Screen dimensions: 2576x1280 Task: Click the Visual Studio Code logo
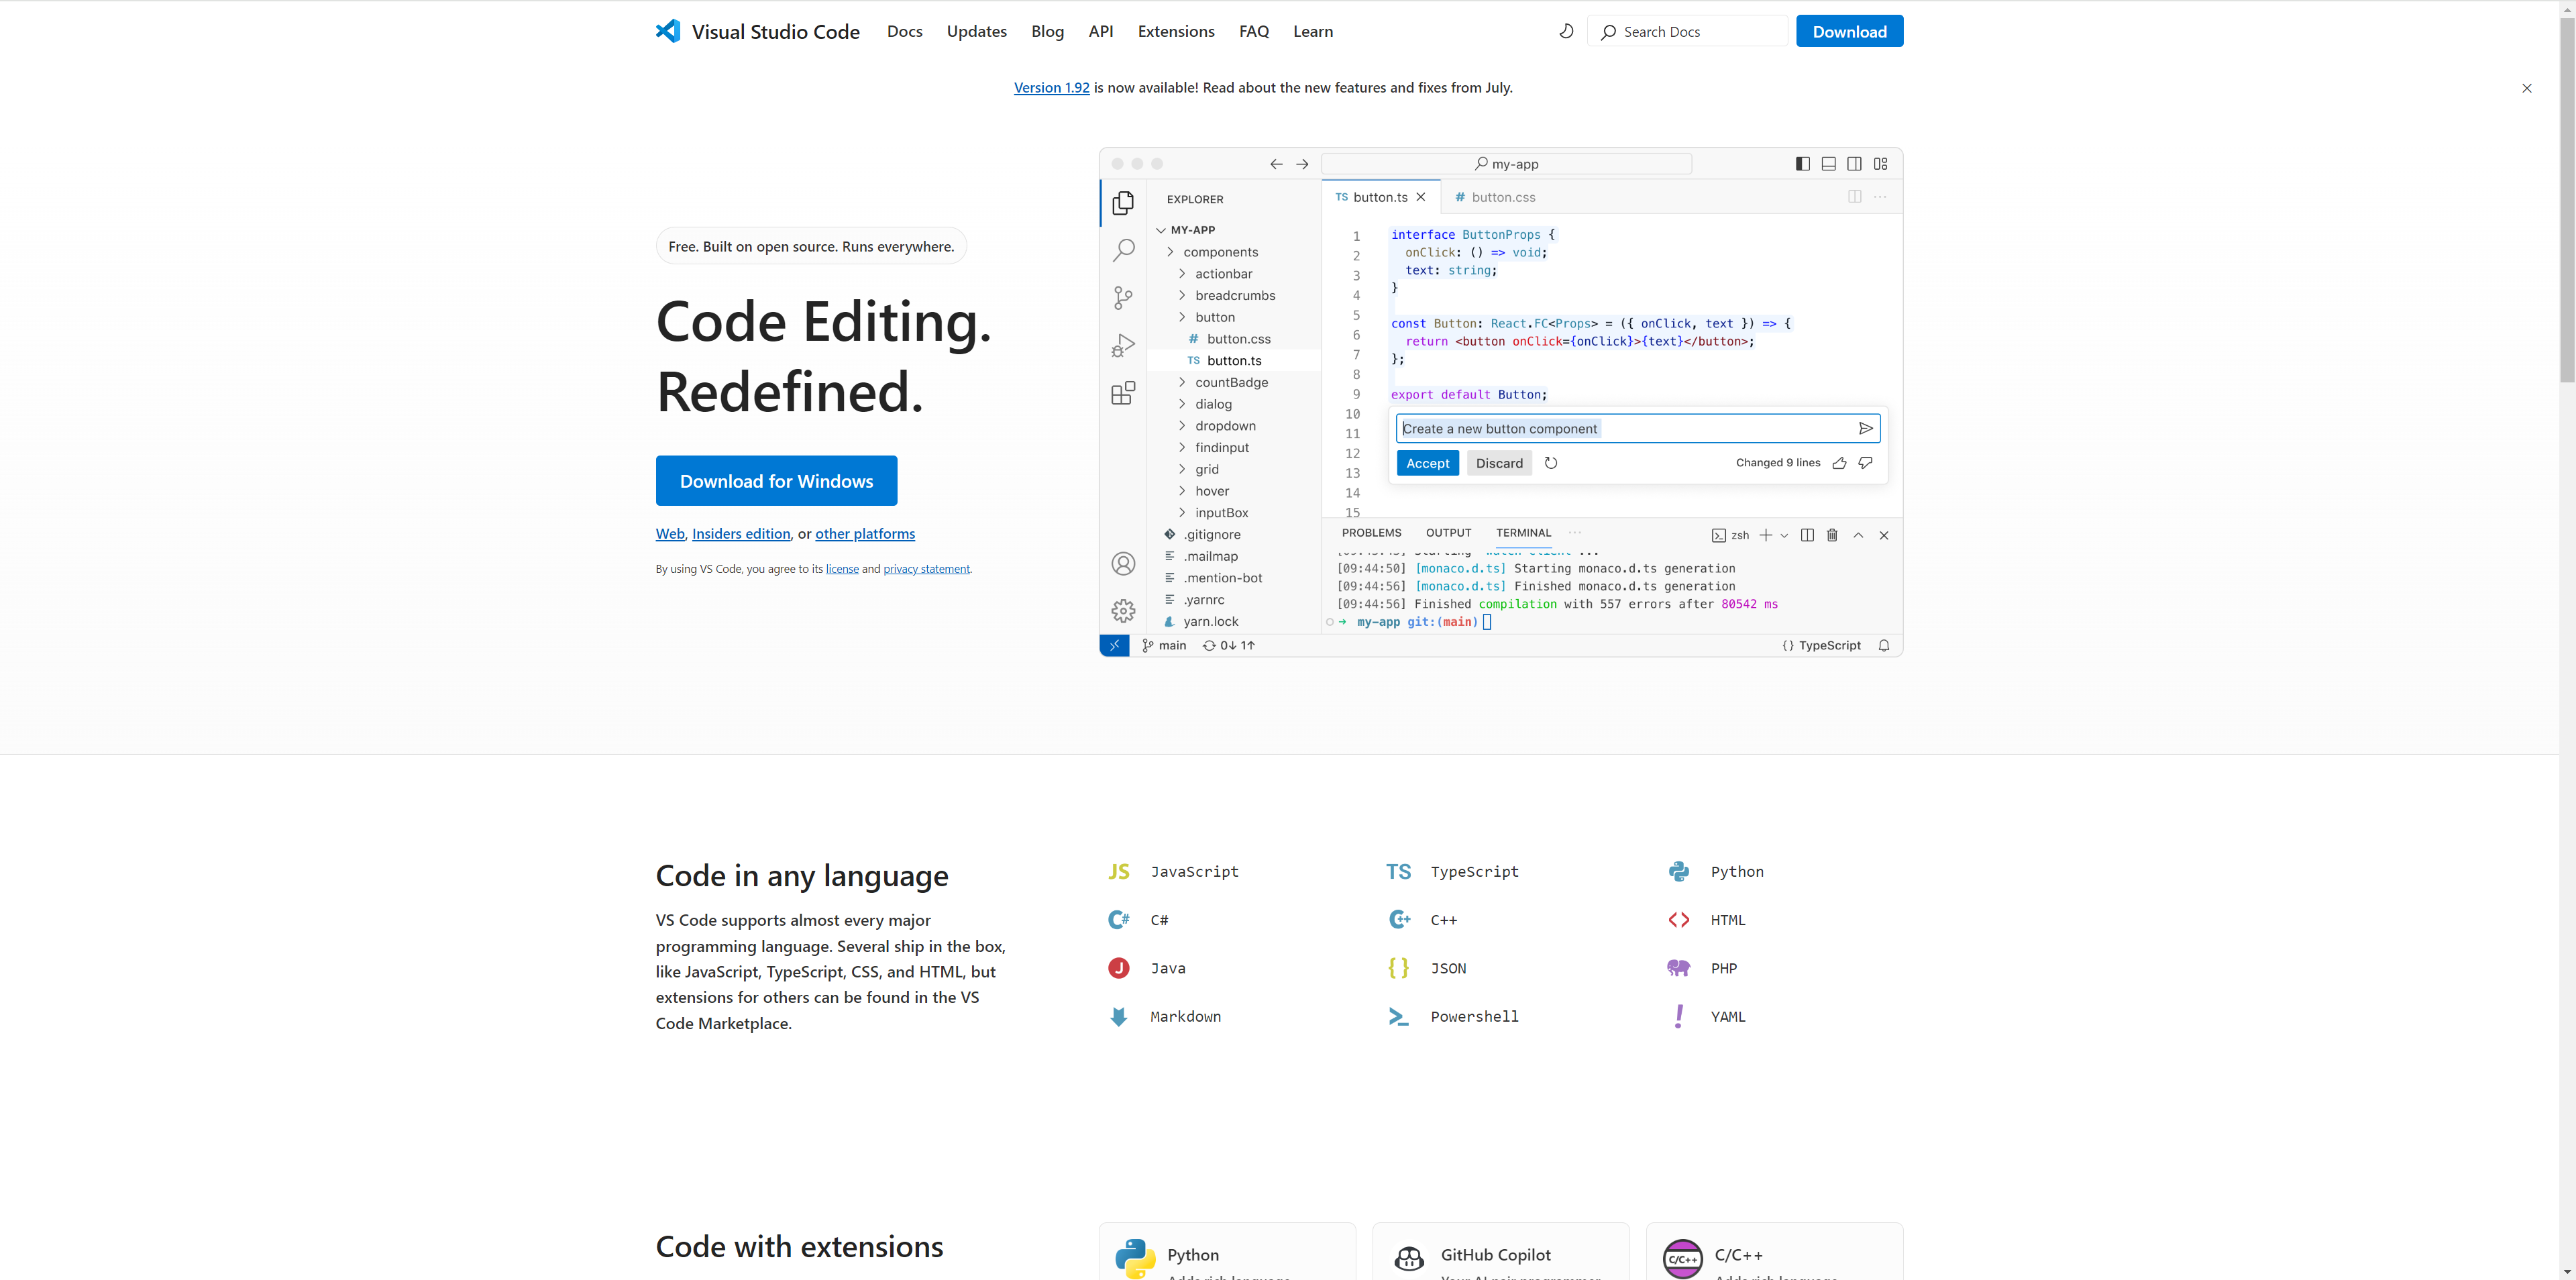[668, 31]
